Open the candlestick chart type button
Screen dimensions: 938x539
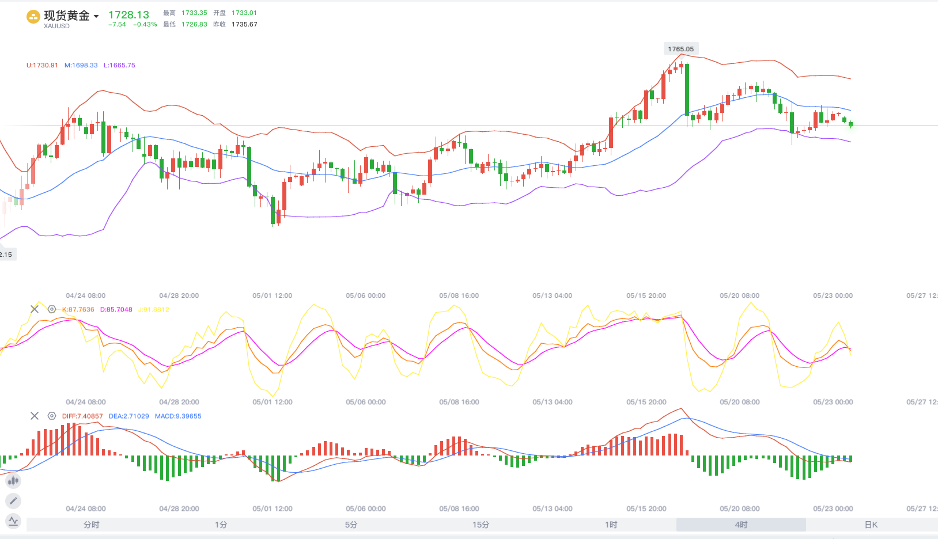pyautogui.click(x=13, y=480)
